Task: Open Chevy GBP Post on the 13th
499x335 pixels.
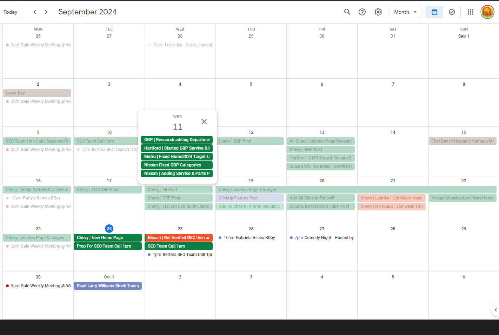Action: 321,150
